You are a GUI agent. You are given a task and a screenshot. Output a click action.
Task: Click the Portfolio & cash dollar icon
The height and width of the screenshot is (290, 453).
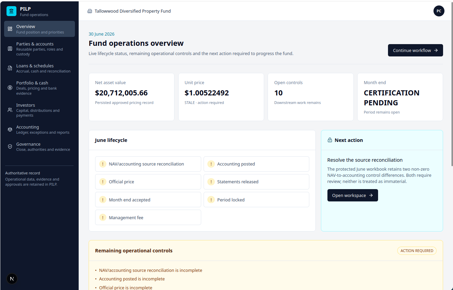point(10,88)
